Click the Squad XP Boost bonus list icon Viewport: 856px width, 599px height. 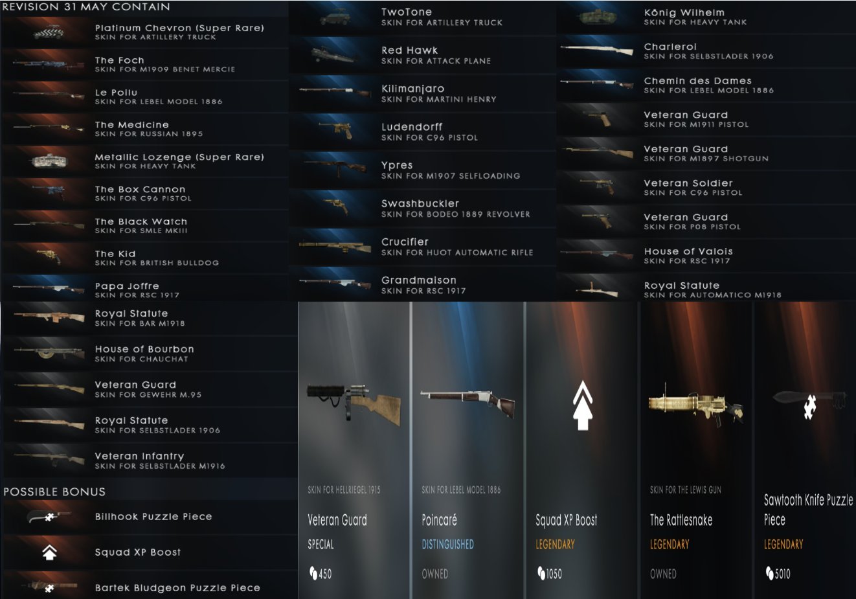point(50,552)
